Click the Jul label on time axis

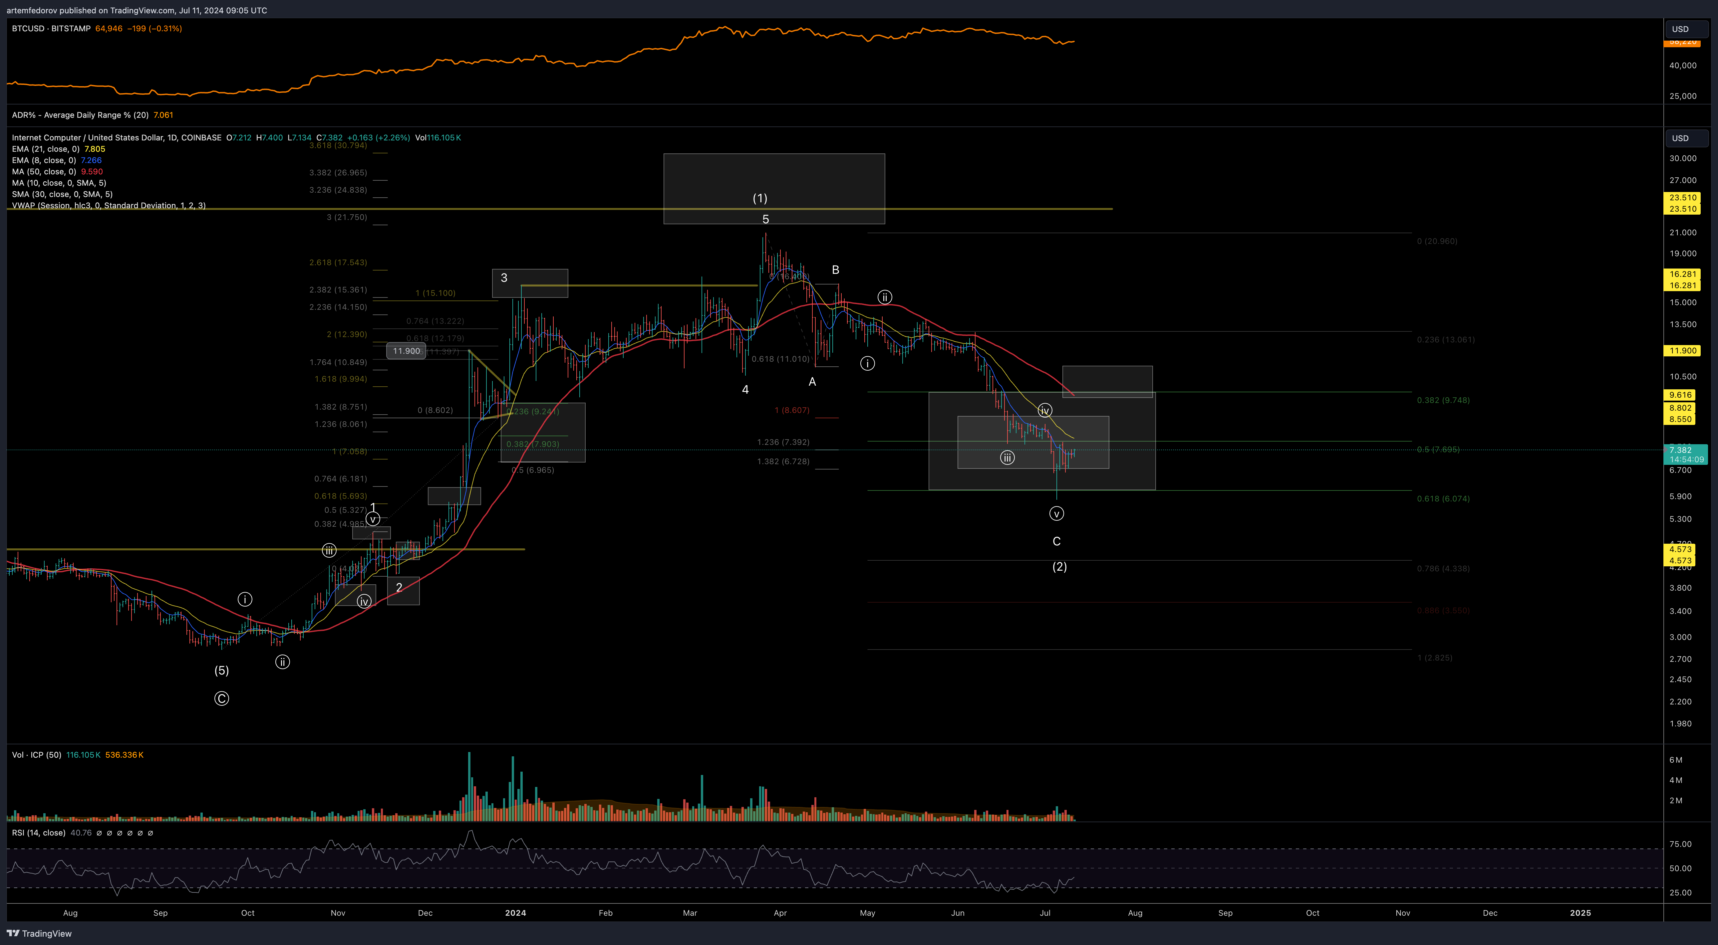point(1045,913)
